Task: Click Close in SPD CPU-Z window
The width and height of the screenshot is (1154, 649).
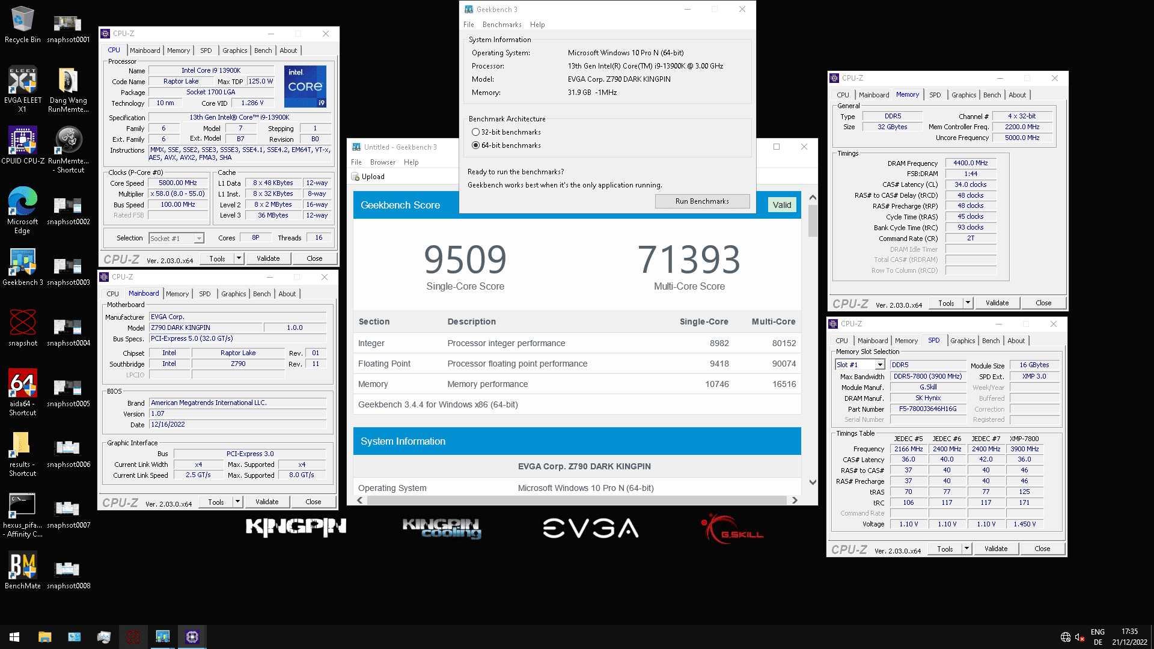Action: tap(1042, 549)
